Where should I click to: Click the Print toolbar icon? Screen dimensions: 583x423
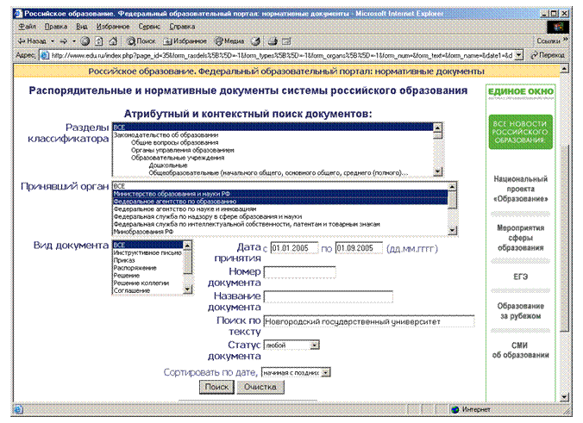(x=273, y=41)
